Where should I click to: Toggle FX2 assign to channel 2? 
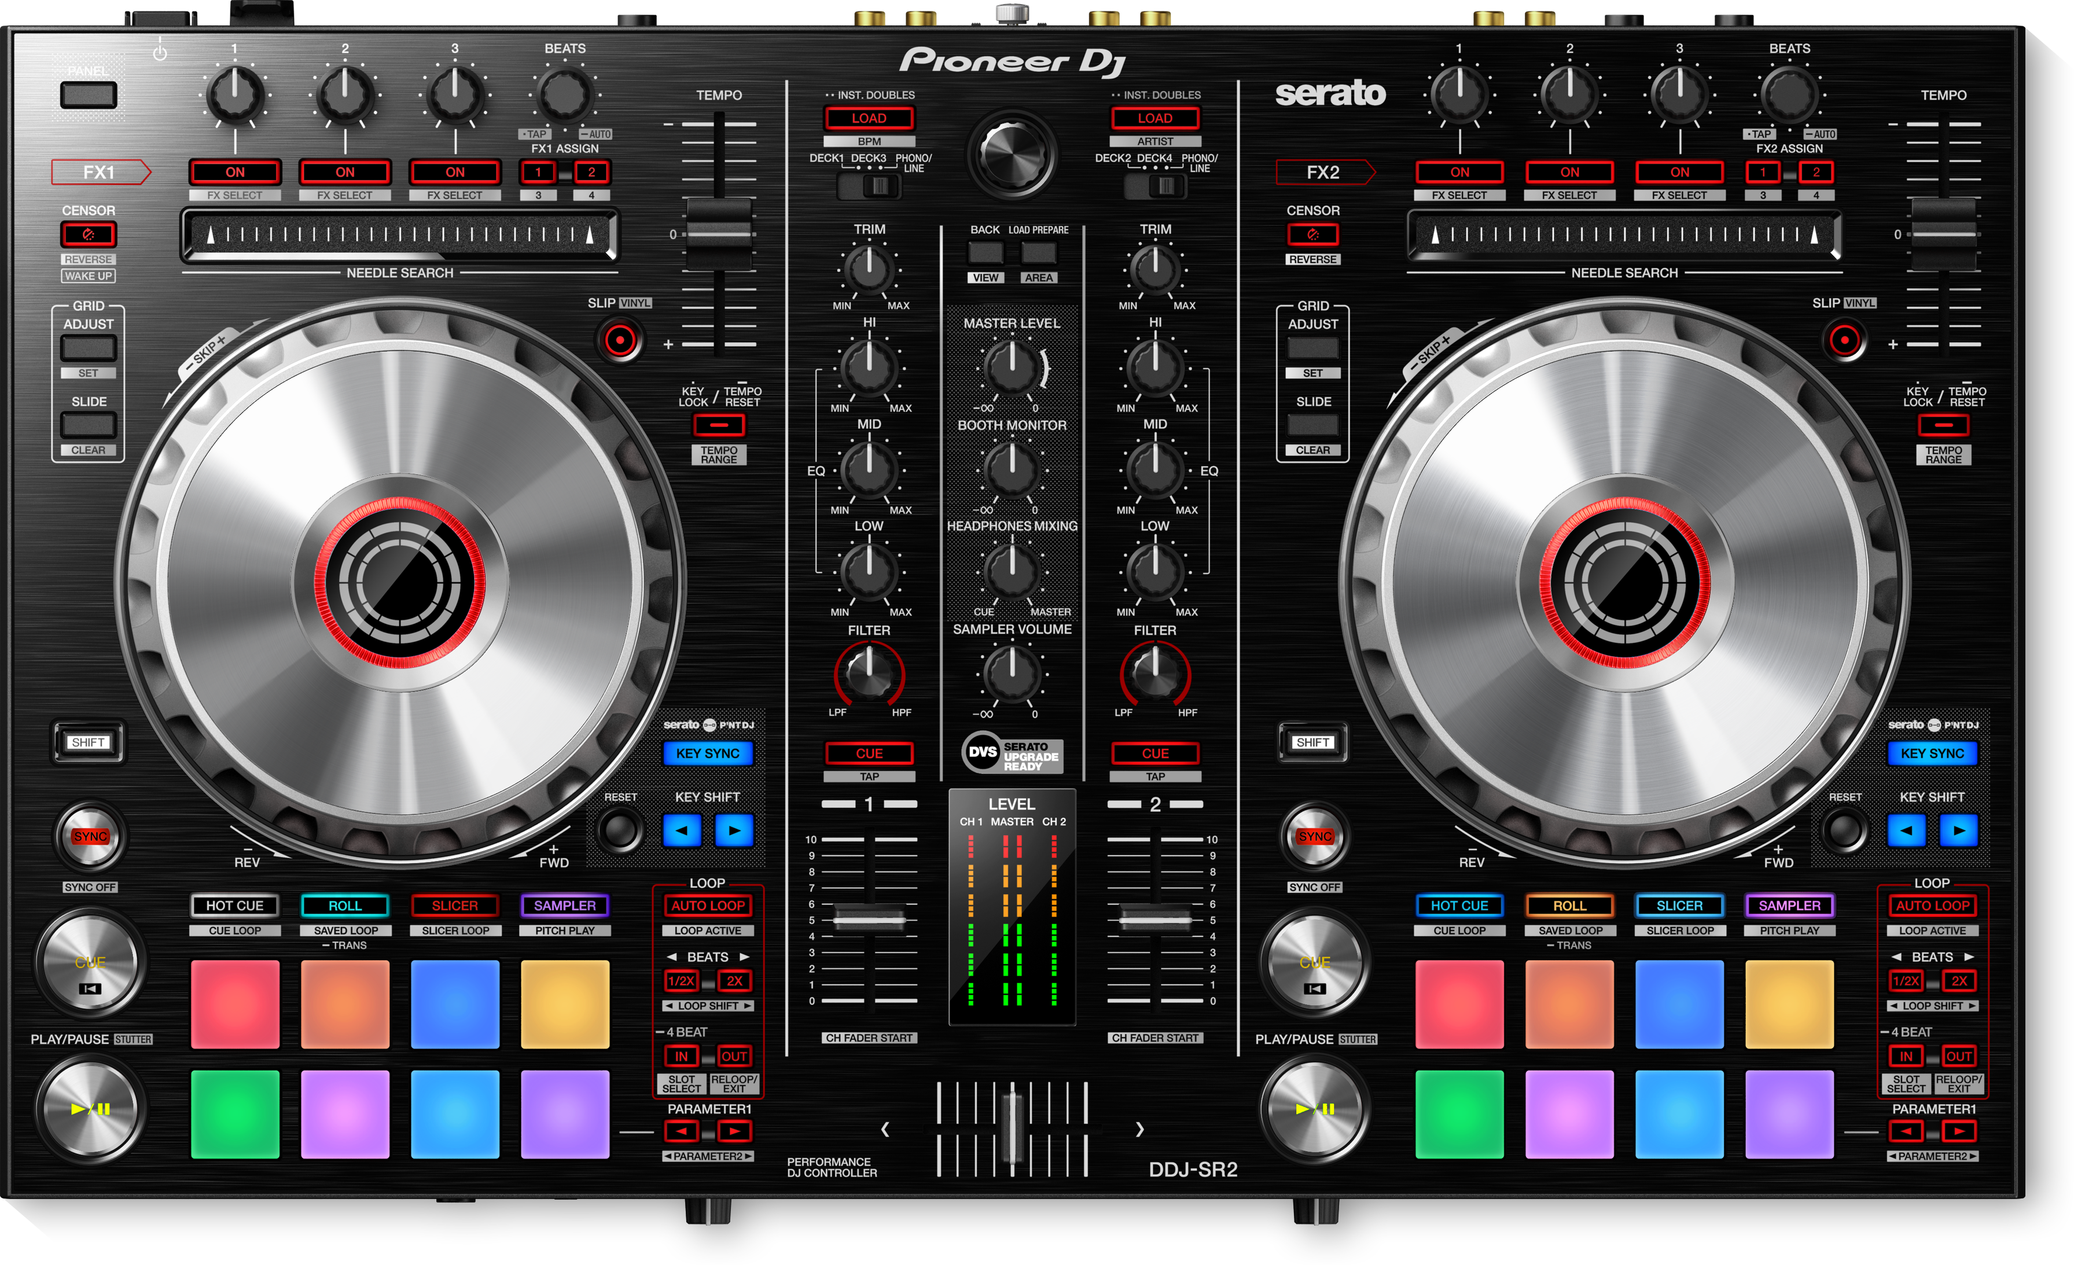point(1815,172)
